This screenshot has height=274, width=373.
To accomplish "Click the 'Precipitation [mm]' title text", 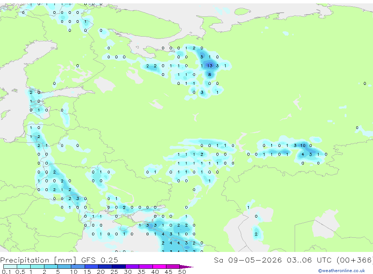I will [38, 260].
